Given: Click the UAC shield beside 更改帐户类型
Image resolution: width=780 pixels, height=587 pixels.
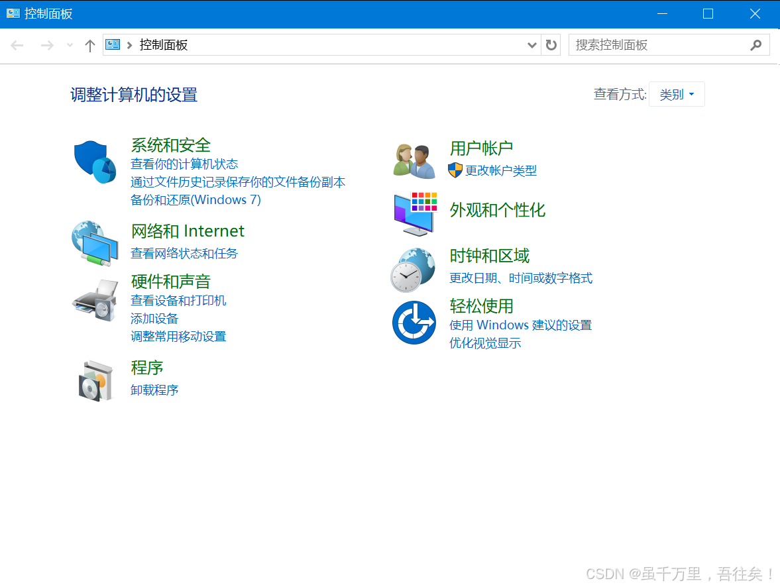Looking at the screenshot, I should pyautogui.click(x=455, y=170).
